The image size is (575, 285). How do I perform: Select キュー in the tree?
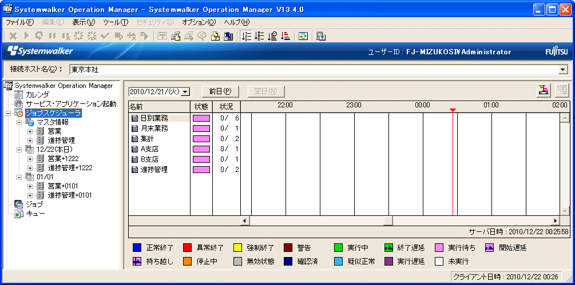coord(35,214)
